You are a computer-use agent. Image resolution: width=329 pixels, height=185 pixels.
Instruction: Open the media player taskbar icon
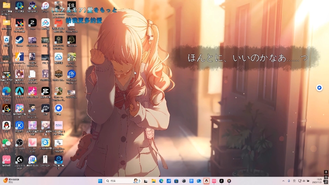[x=229, y=181]
